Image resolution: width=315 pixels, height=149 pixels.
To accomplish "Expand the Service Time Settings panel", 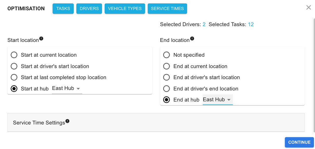I will (156, 123).
